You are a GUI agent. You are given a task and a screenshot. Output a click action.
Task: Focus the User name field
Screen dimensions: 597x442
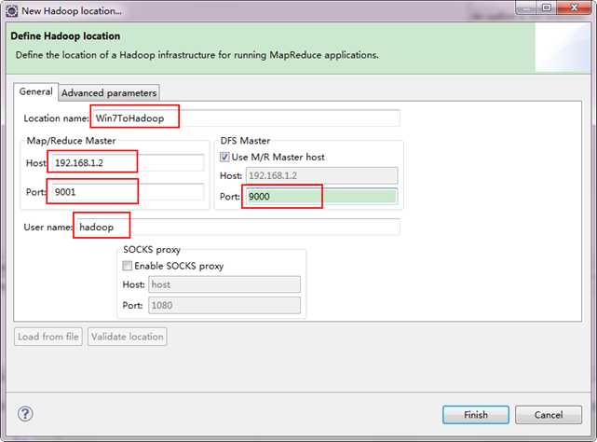click(237, 227)
